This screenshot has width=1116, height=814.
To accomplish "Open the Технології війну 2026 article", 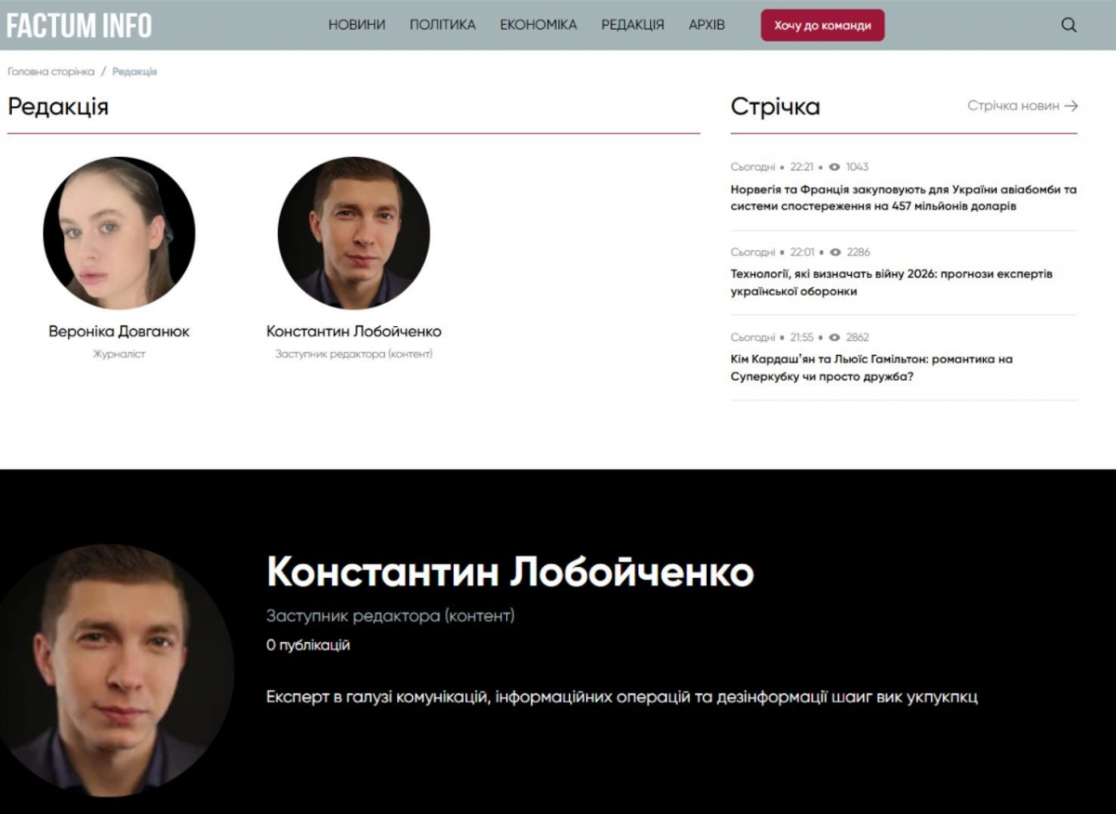I will 892,282.
